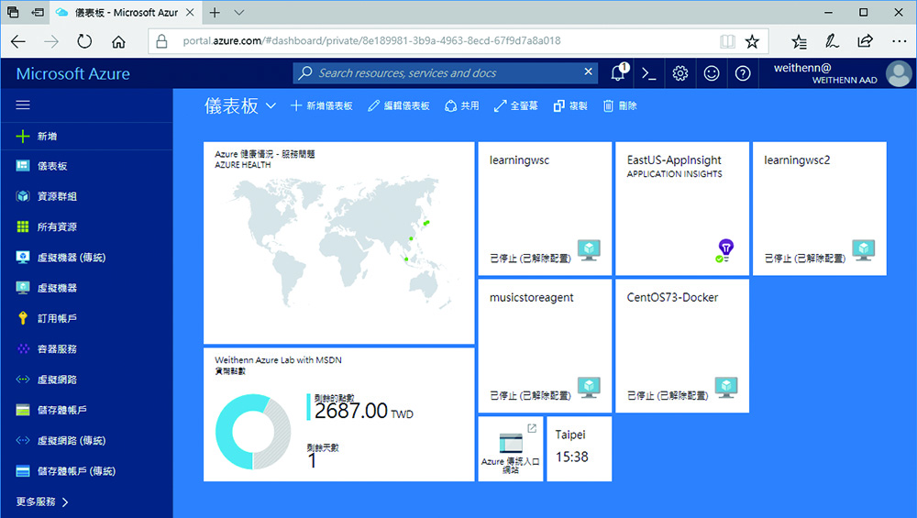Click the 2687.00 TWD balance
The height and width of the screenshot is (518, 917).
coord(363,411)
